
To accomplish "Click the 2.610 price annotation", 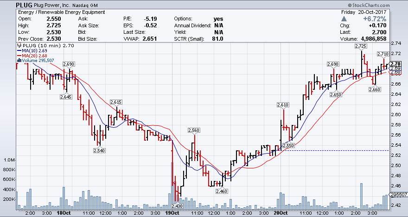I will pyautogui.click(x=283, y=105).
